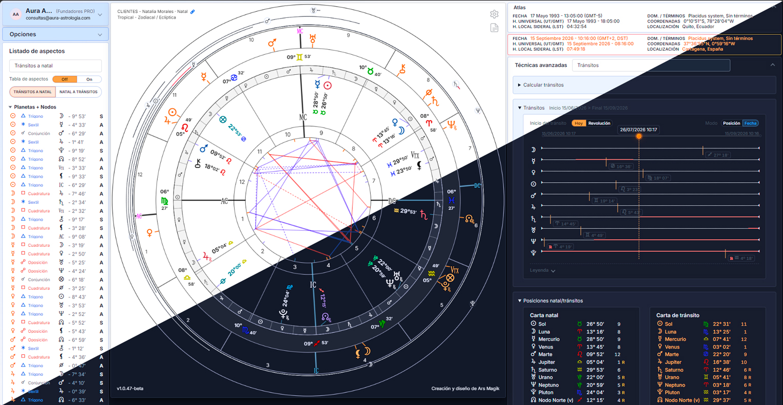
Task: Click the orange timeline handle at 26/07/2026
Action: (x=639, y=136)
